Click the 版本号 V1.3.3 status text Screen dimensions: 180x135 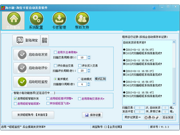[x=159, y=127]
